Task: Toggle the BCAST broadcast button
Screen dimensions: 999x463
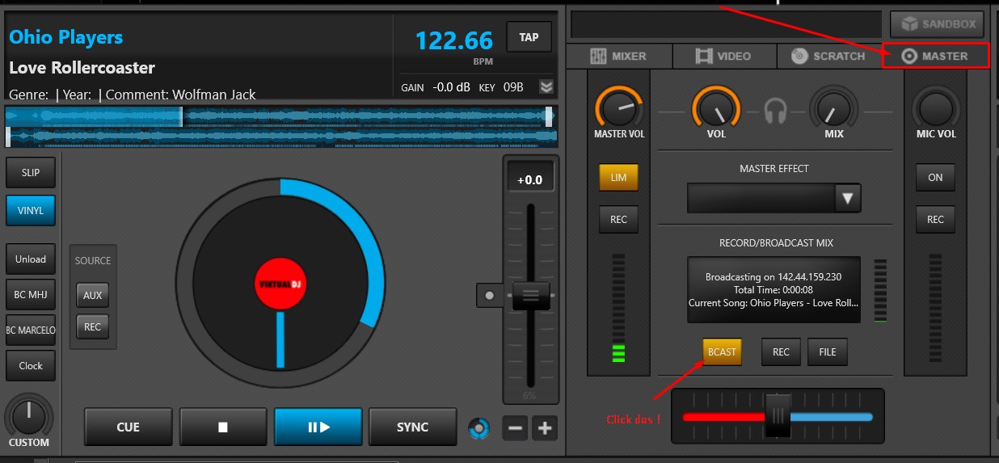Action: click(x=722, y=351)
